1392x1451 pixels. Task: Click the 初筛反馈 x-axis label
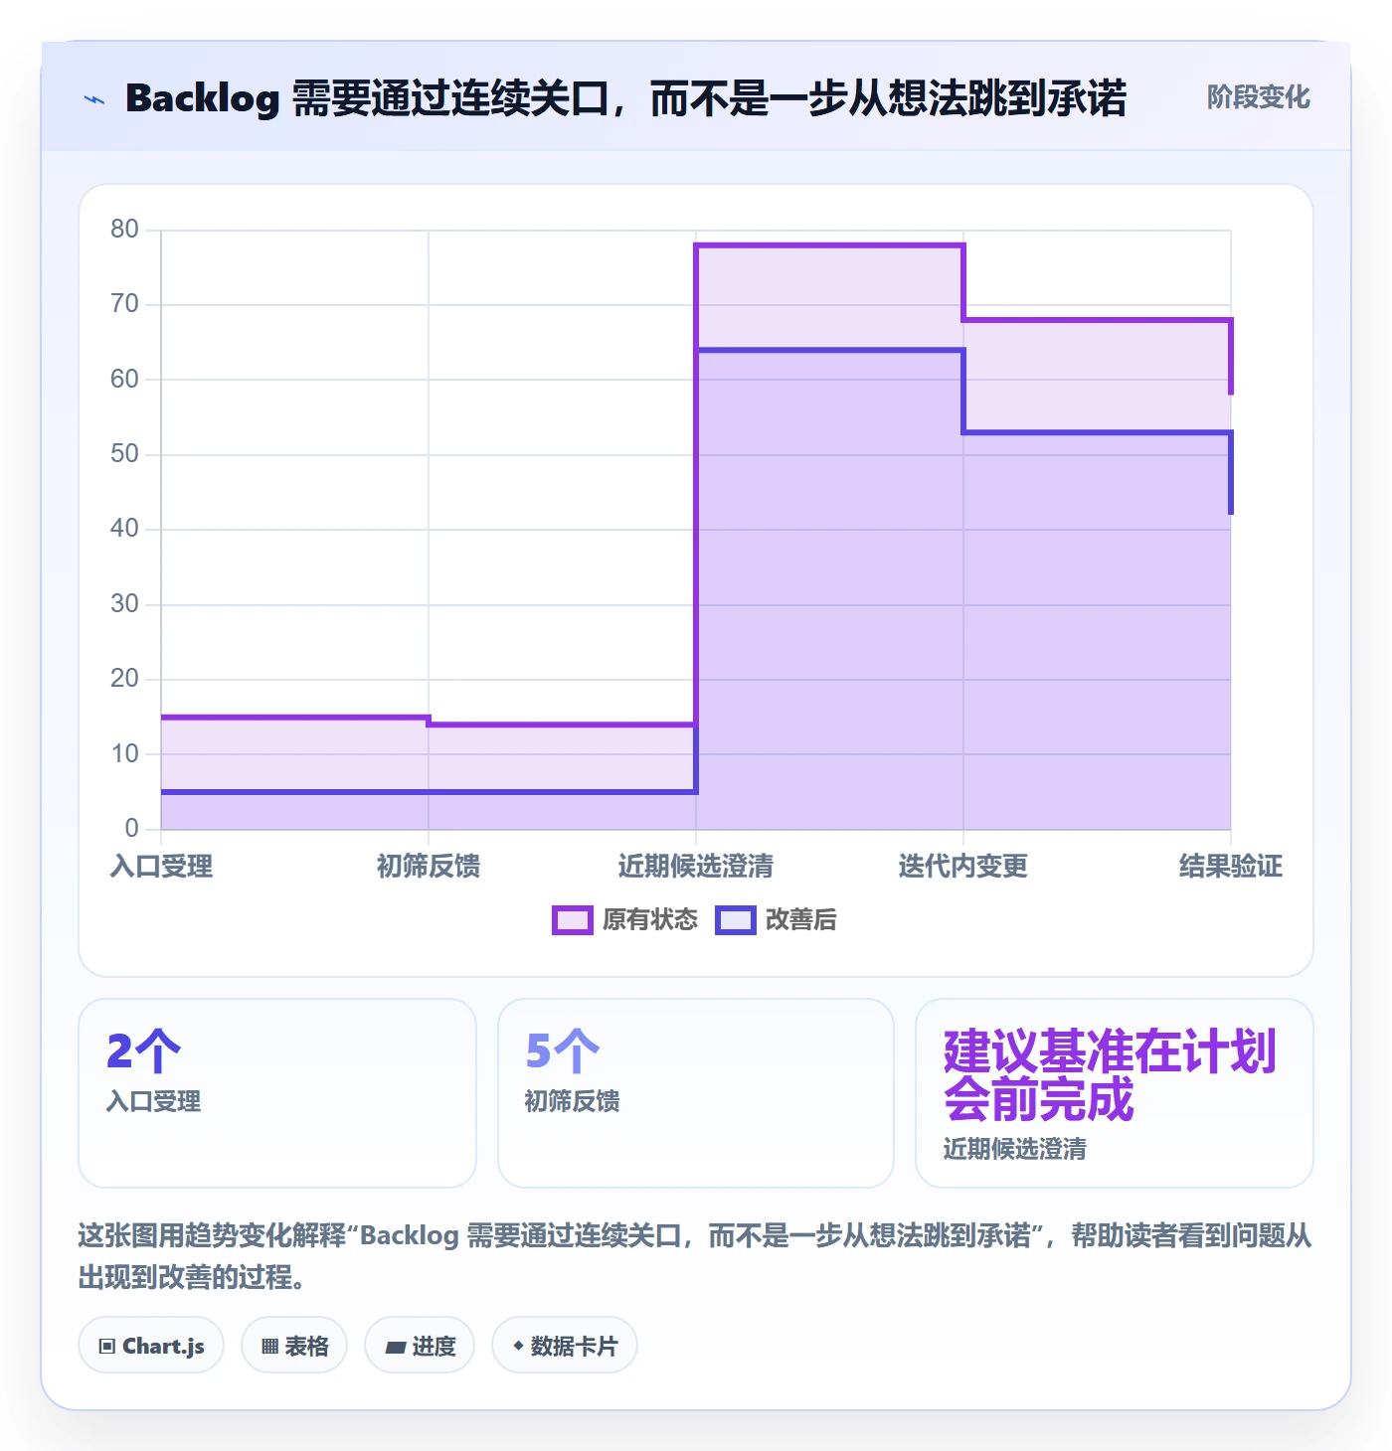tap(429, 867)
